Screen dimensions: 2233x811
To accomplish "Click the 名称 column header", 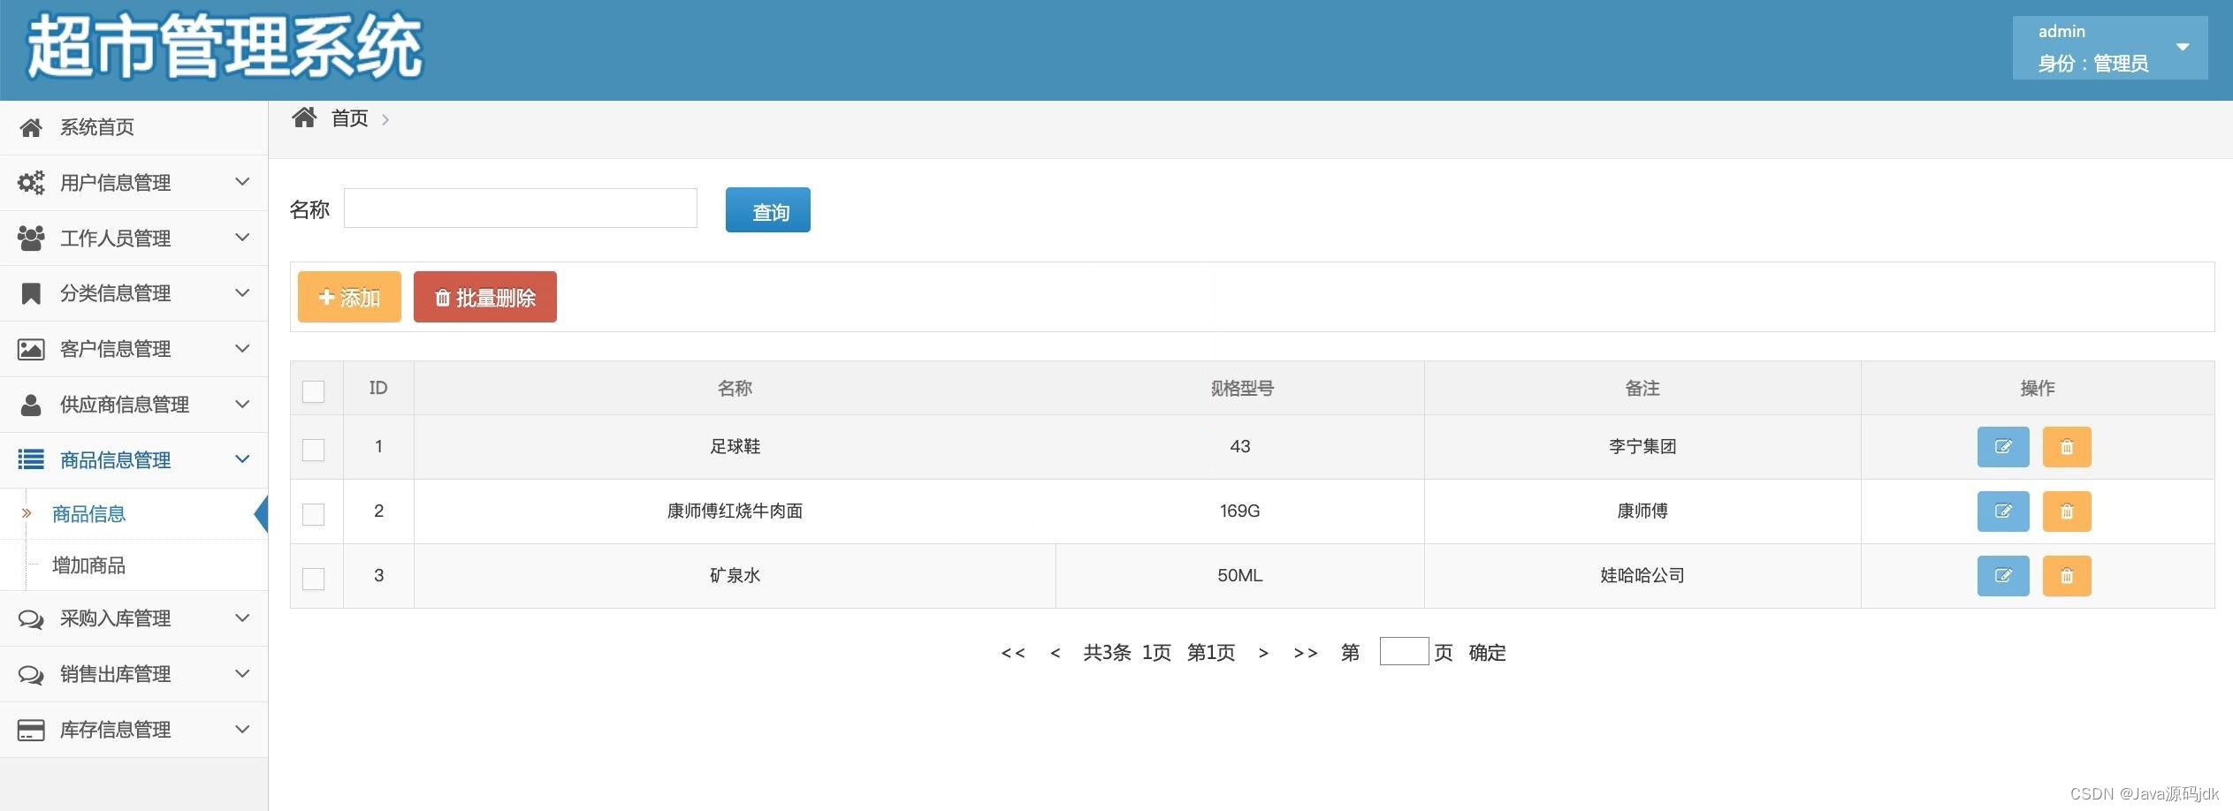I will point(735,389).
